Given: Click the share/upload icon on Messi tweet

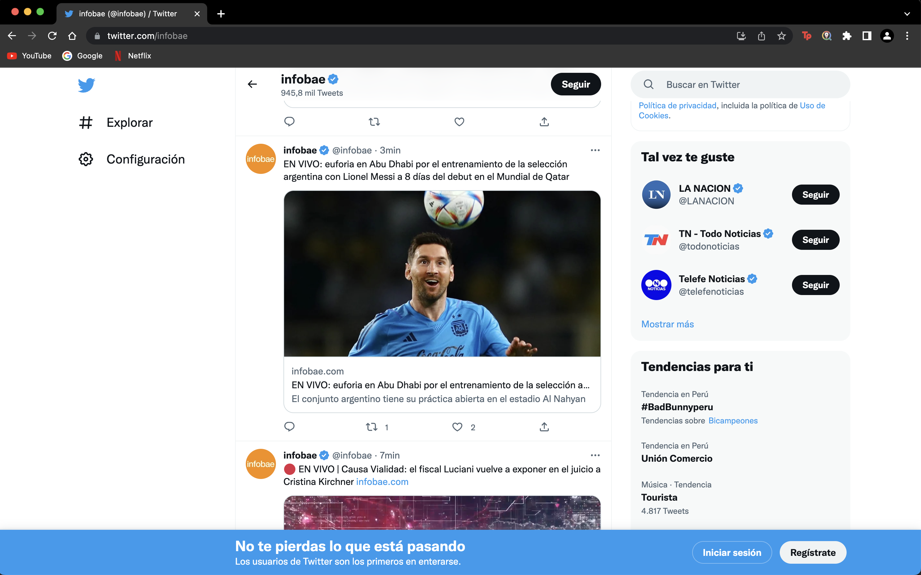Looking at the screenshot, I should 544,426.
